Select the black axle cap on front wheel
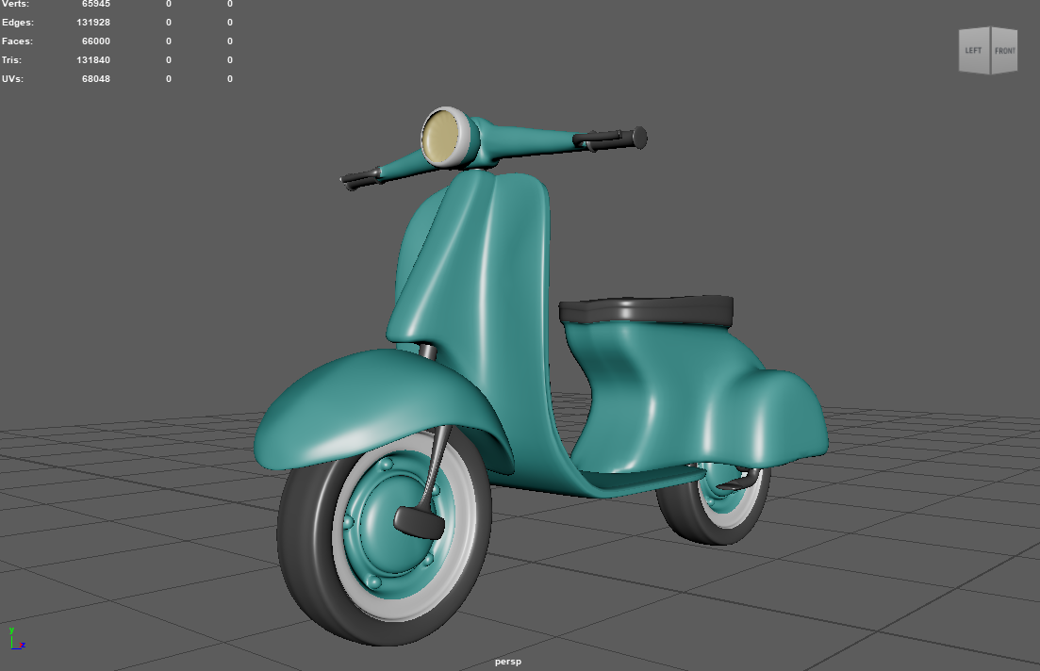Image resolution: width=1040 pixels, height=671 pixels. click(x=420, y=522)
